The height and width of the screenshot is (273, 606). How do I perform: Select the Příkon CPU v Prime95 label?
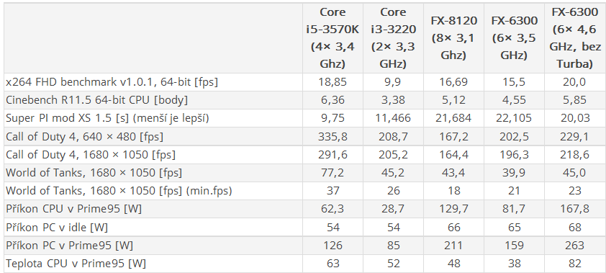(x=73, y=209)
